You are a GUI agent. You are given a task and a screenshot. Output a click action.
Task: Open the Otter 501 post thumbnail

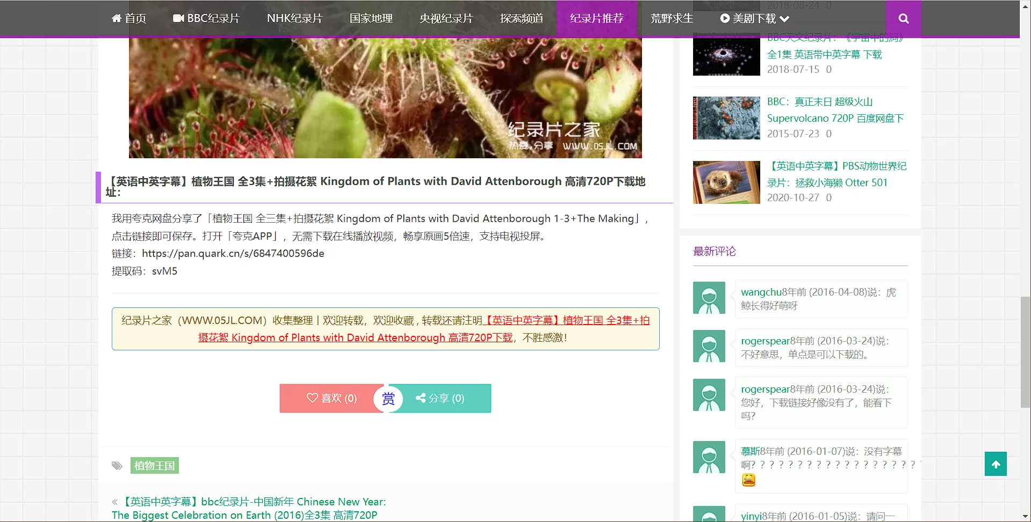click(726, 182)
